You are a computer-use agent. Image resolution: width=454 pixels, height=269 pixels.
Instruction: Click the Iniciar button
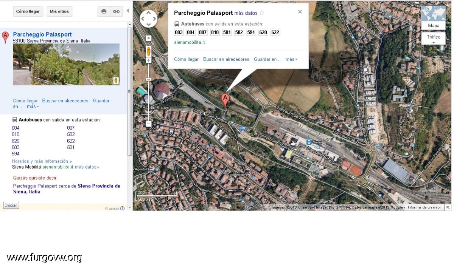coord(11,205)
